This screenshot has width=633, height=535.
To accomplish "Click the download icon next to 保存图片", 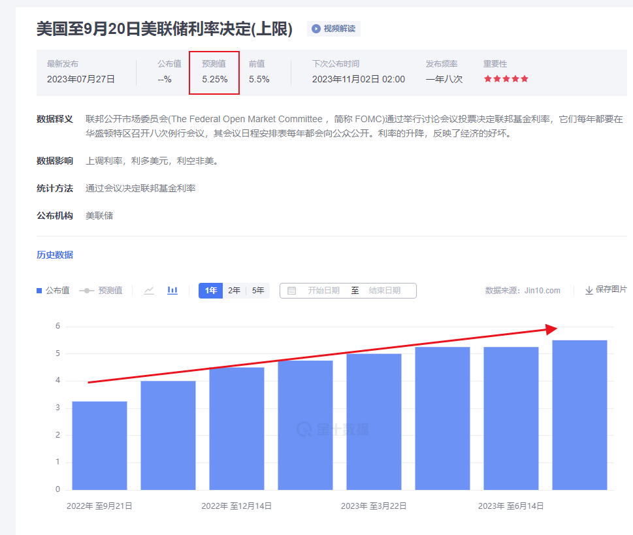I will coord(589,290).
